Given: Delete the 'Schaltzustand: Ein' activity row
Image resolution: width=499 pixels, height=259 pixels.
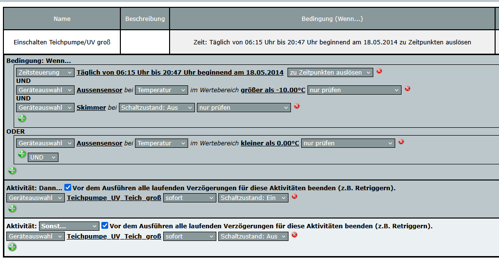Looking at the screenshot, I should click(x=294, y=196).
